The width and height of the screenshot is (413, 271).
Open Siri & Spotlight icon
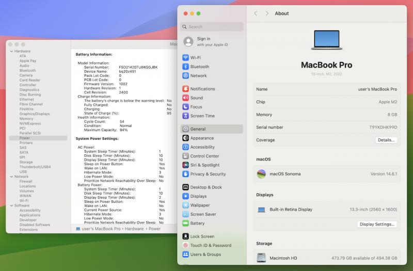click(185, 165)
